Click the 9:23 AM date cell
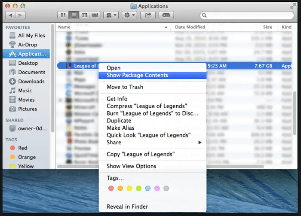The width and height of the screenshot is (301, 216). (217, 66)
